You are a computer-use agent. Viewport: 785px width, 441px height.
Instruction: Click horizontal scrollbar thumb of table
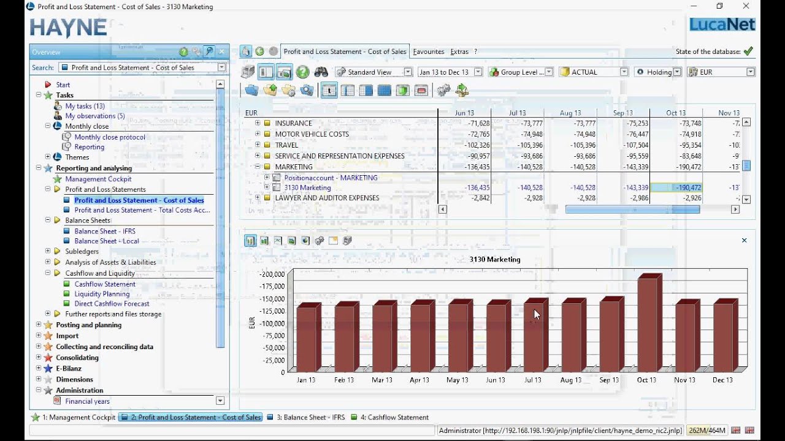pyautogui.click(x=632, y=209)
